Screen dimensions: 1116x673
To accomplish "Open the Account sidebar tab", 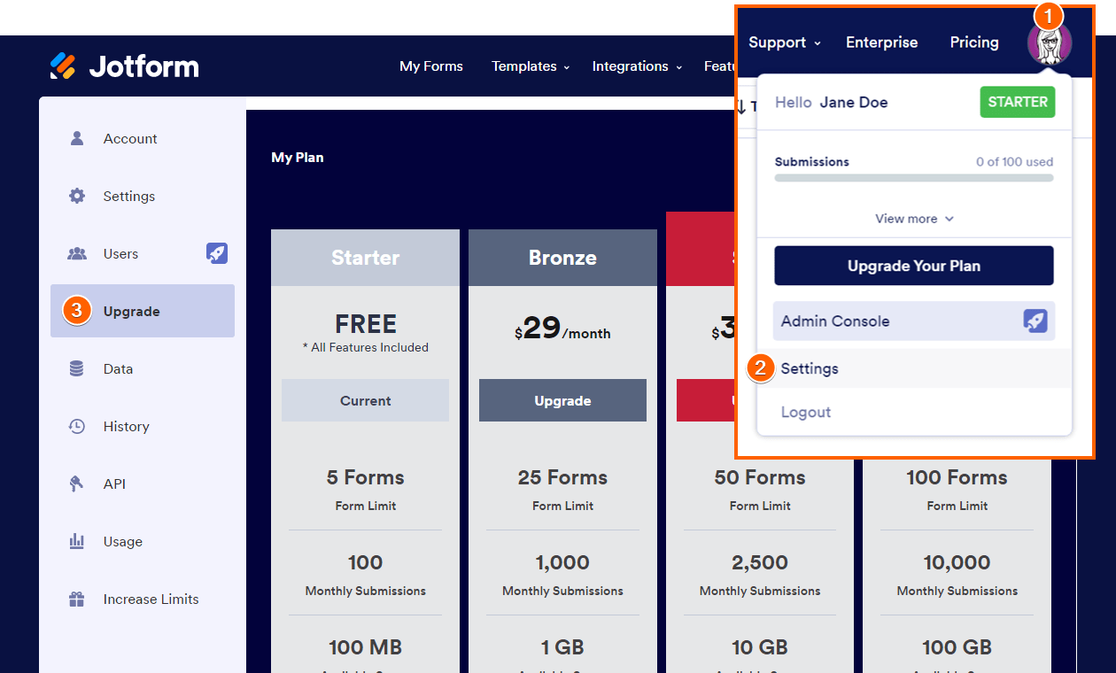I will click(x=143, y=138).
